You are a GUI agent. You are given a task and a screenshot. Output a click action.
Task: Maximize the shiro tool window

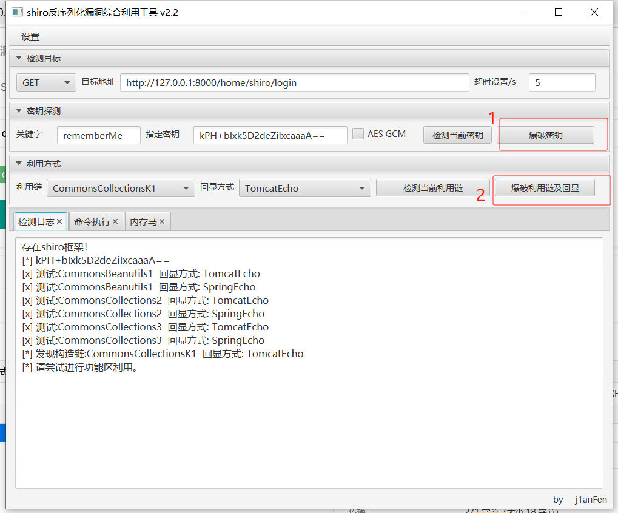tap(559, 12)
